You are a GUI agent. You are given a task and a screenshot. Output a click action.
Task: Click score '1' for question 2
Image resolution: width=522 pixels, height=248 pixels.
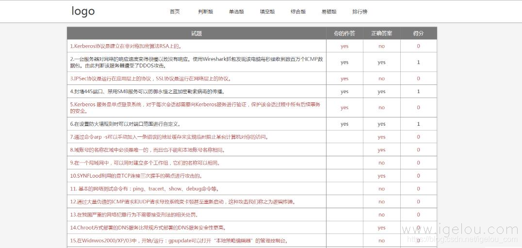pos(419,62)
